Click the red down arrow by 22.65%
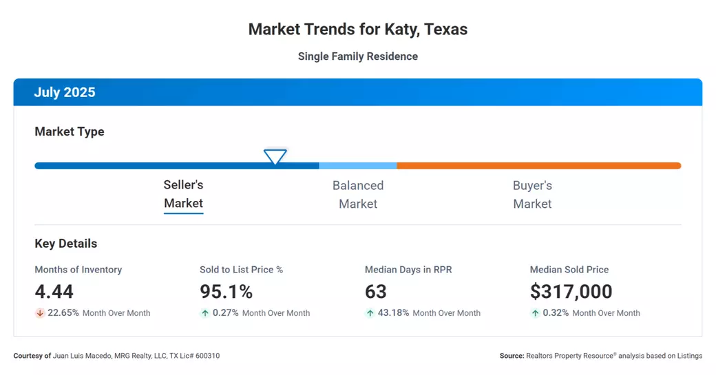Viewport: 716px width, 375px height. pos(40,313)
